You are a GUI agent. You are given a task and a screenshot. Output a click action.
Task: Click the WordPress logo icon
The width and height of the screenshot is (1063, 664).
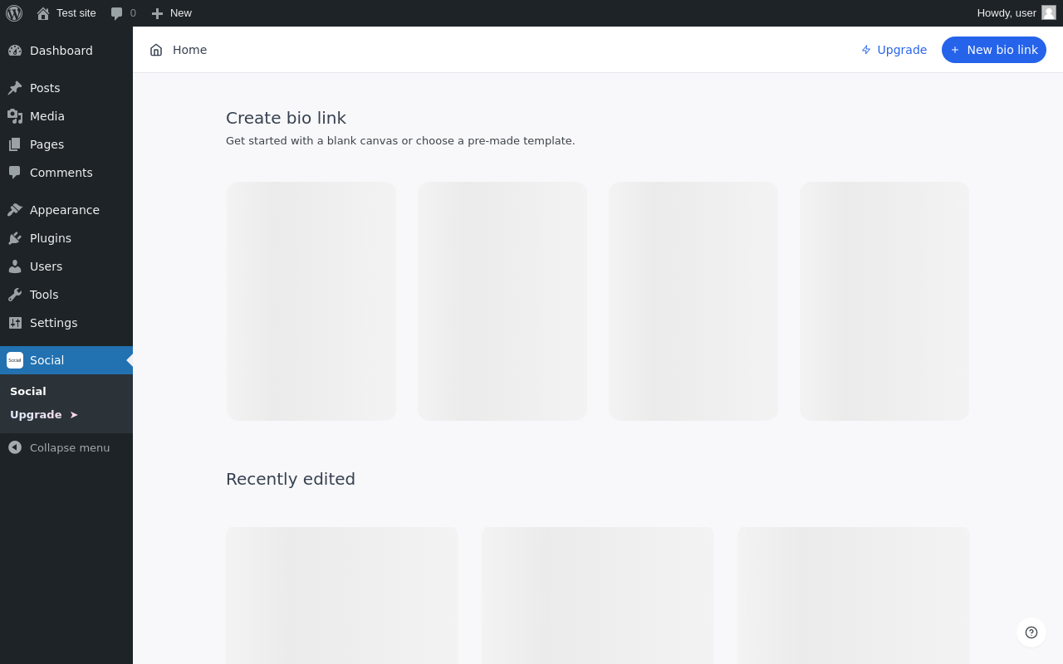(x=14, y=13)
